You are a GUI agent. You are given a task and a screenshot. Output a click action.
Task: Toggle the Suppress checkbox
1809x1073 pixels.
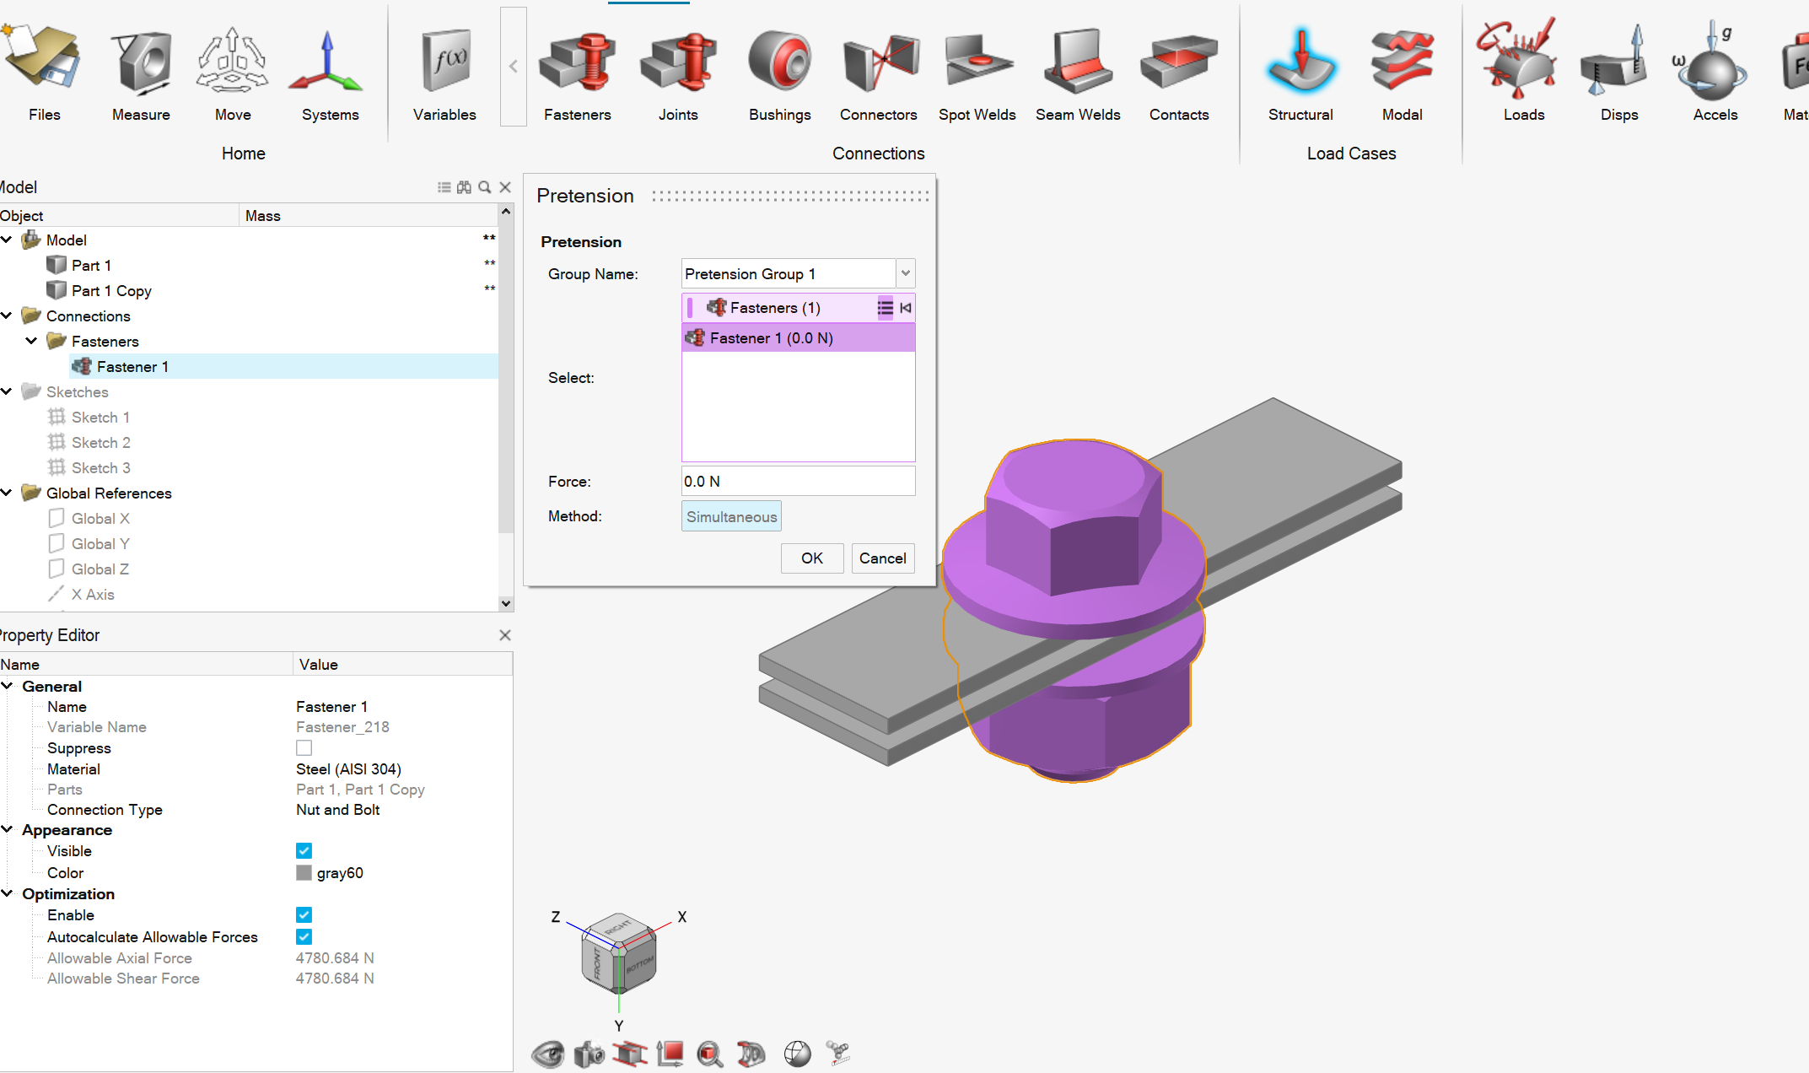[304, 748]
